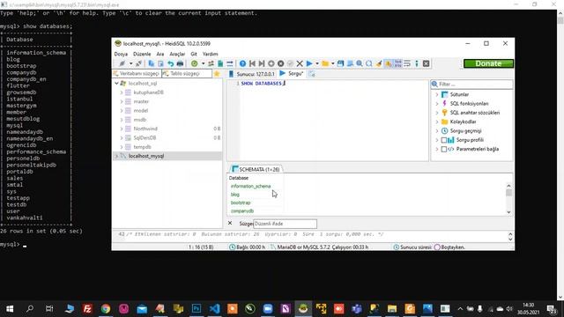
Task: Select the SCHEMATA result tab
Action: coord(256,169)
